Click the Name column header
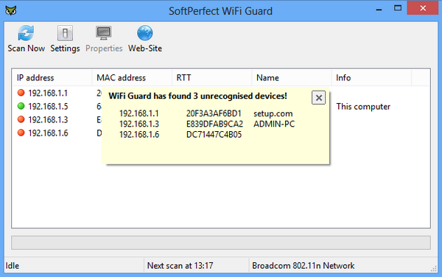This screenshot has width=442, height=277. tap(292, 78)
